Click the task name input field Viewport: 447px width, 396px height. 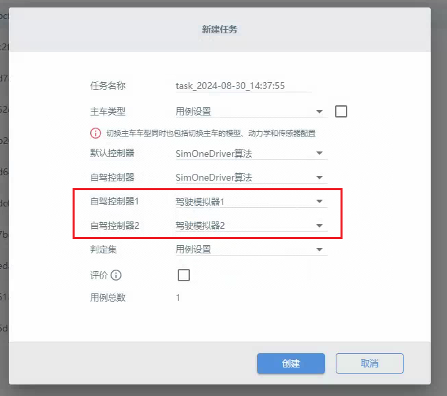pos(243,86)
